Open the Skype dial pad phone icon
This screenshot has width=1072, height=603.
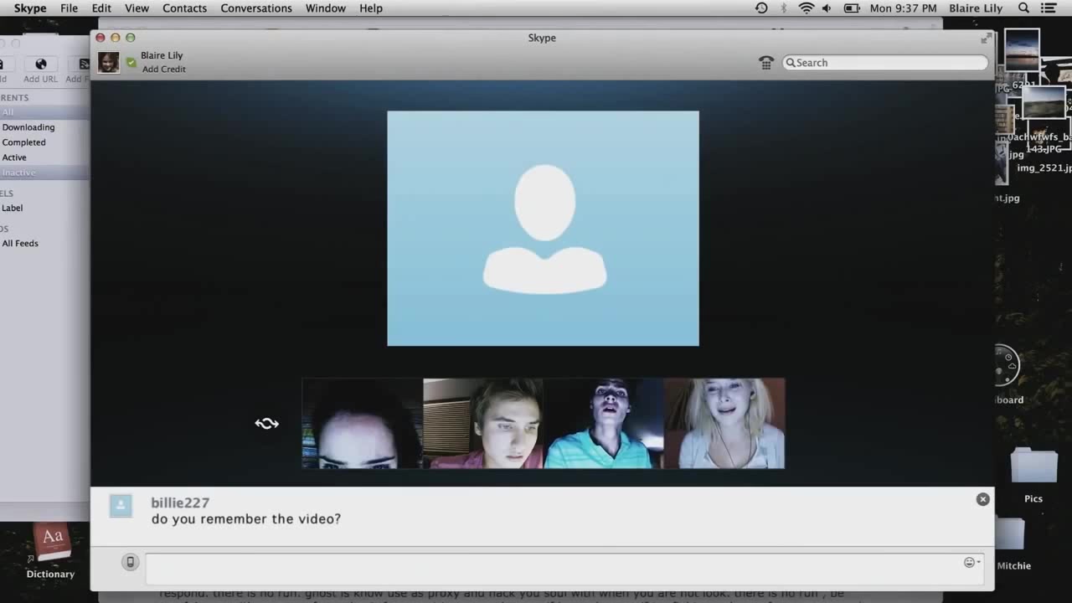click(x=766, y=63)
